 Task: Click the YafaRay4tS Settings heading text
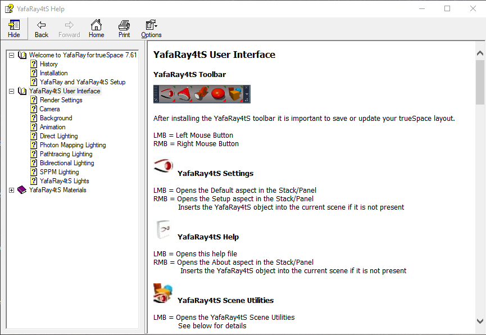coord(215,173)
